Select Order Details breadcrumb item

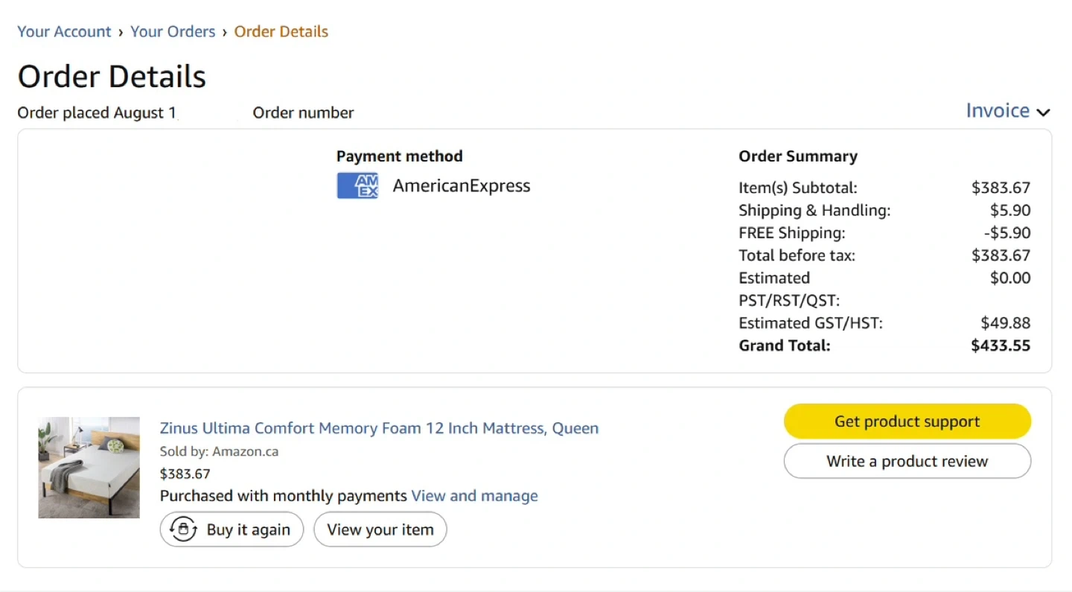coord(281,31)
